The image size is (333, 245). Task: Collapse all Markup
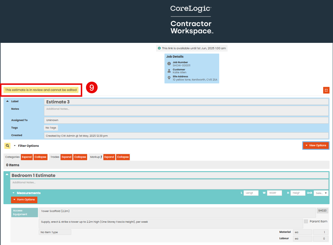[123, 157]
